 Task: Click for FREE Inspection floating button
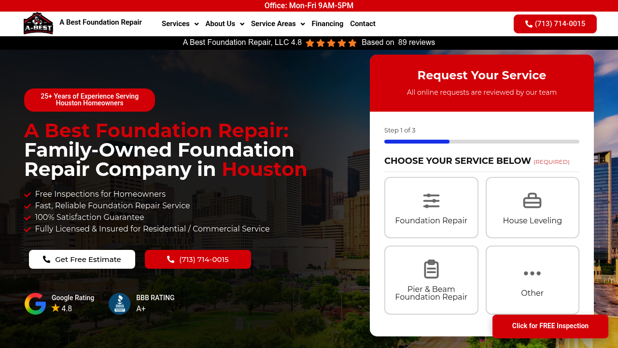(550, 326)
